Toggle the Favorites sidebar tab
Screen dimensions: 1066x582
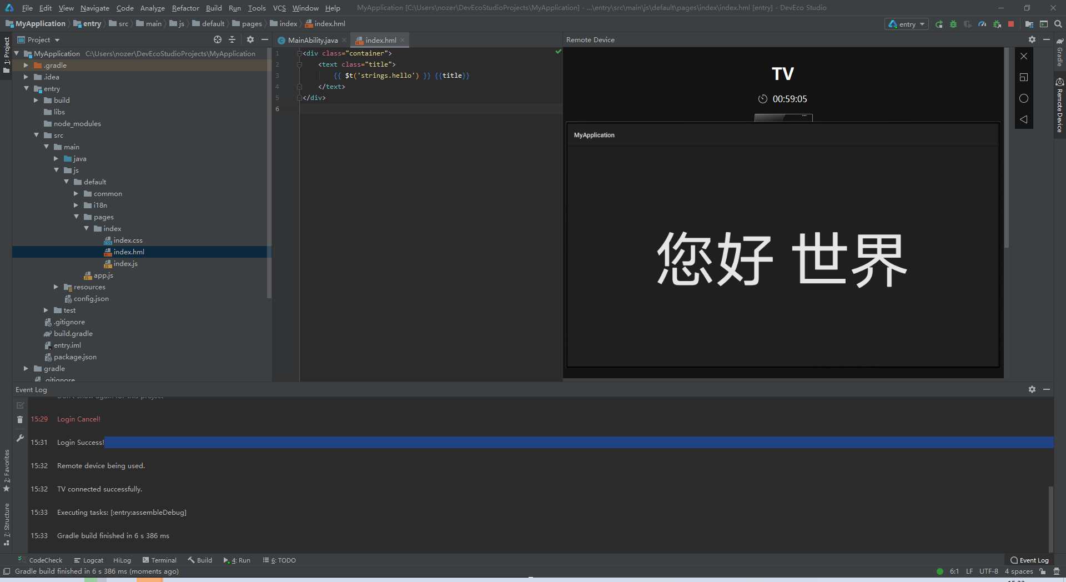click(6, 471)
